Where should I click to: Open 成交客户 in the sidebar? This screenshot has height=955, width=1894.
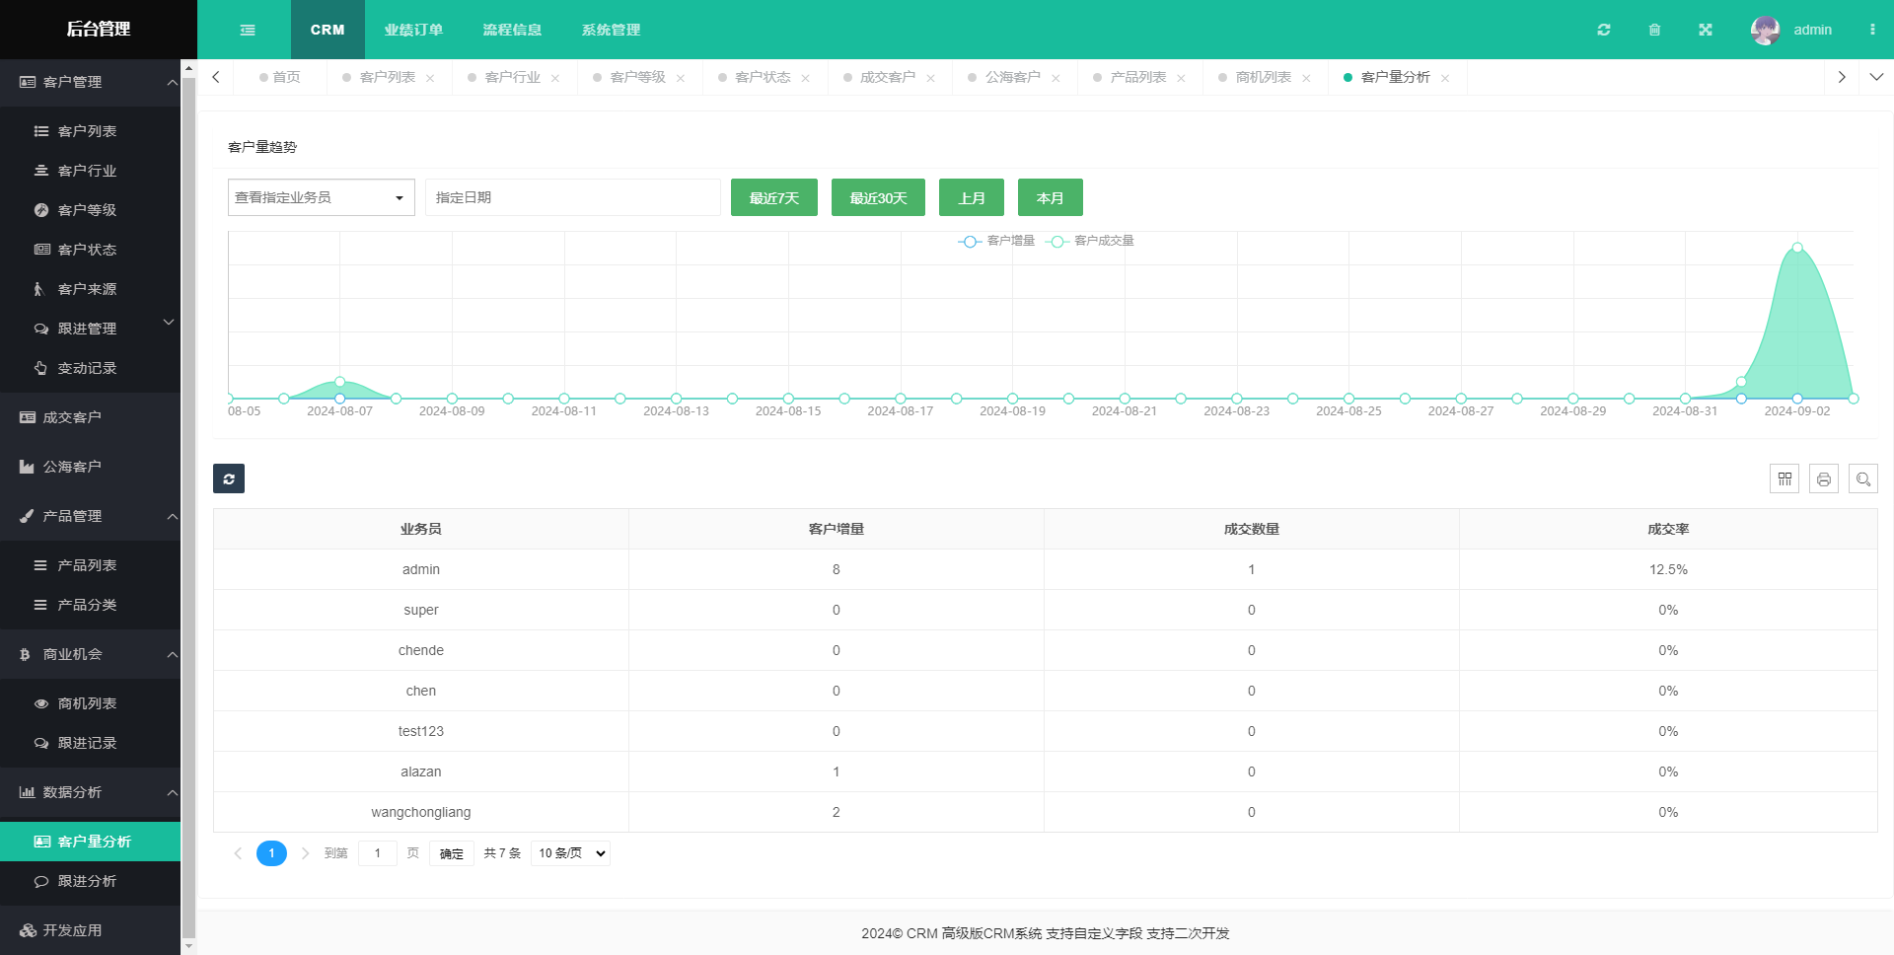pos(90,417)
